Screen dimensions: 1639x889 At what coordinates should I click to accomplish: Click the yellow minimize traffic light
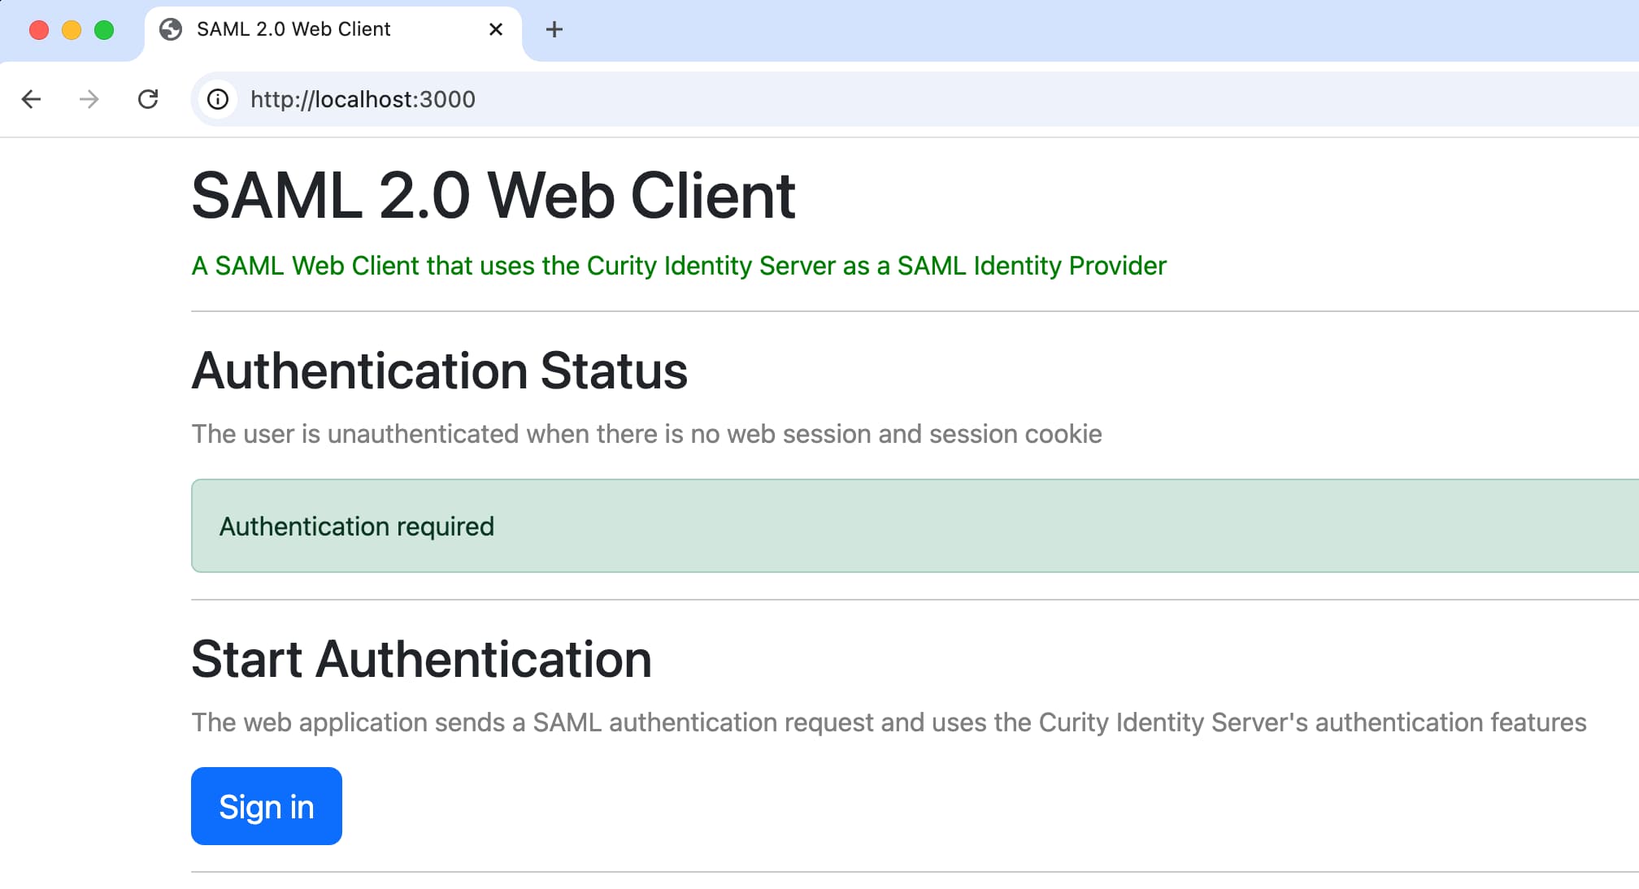[72, 30]
